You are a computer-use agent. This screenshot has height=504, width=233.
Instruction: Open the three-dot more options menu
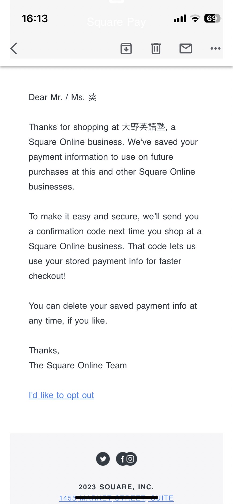[x=216, y=48]
